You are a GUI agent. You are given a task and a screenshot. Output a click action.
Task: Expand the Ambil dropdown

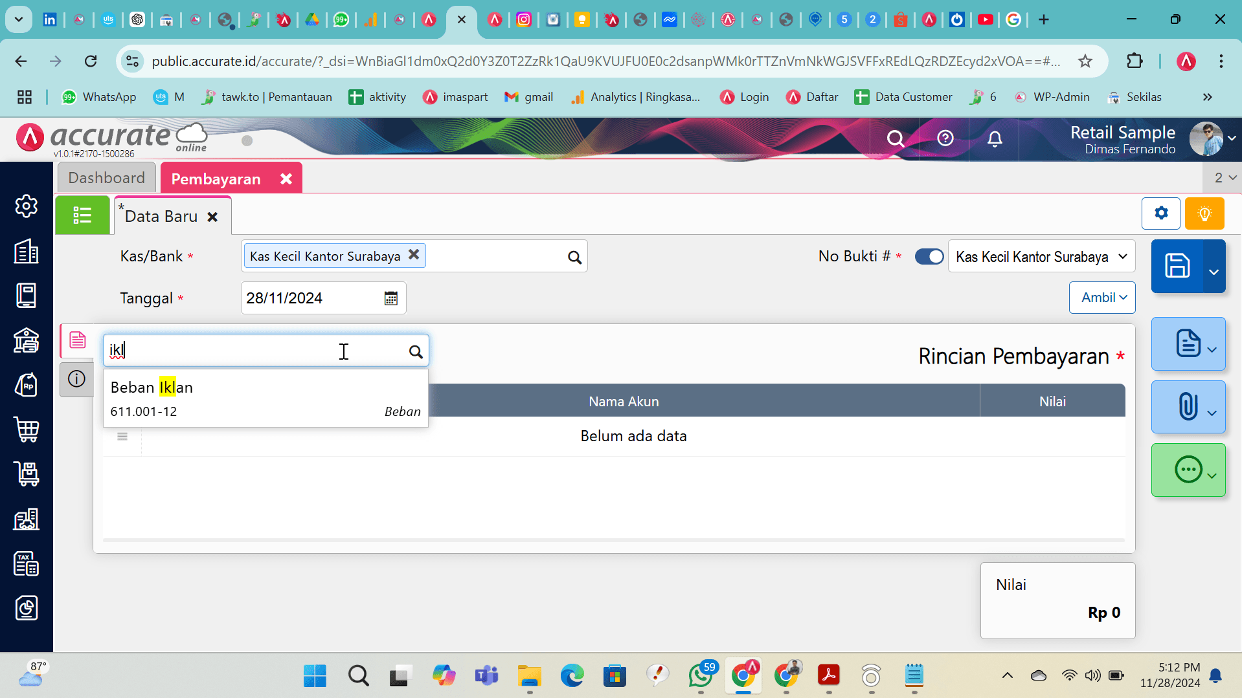pos(1102,298)
